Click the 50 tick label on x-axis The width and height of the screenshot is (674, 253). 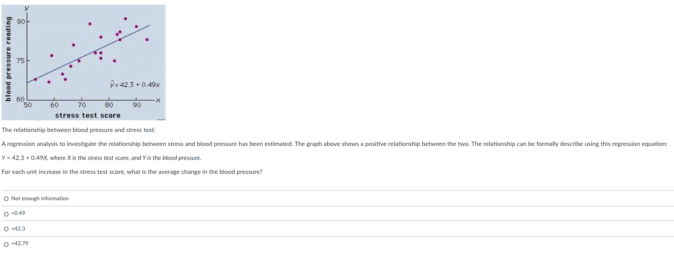coord(28,105)
